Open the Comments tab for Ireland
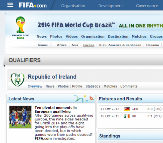Image resolution: width=163 pixels, height=143 pixels. [129, 86]
